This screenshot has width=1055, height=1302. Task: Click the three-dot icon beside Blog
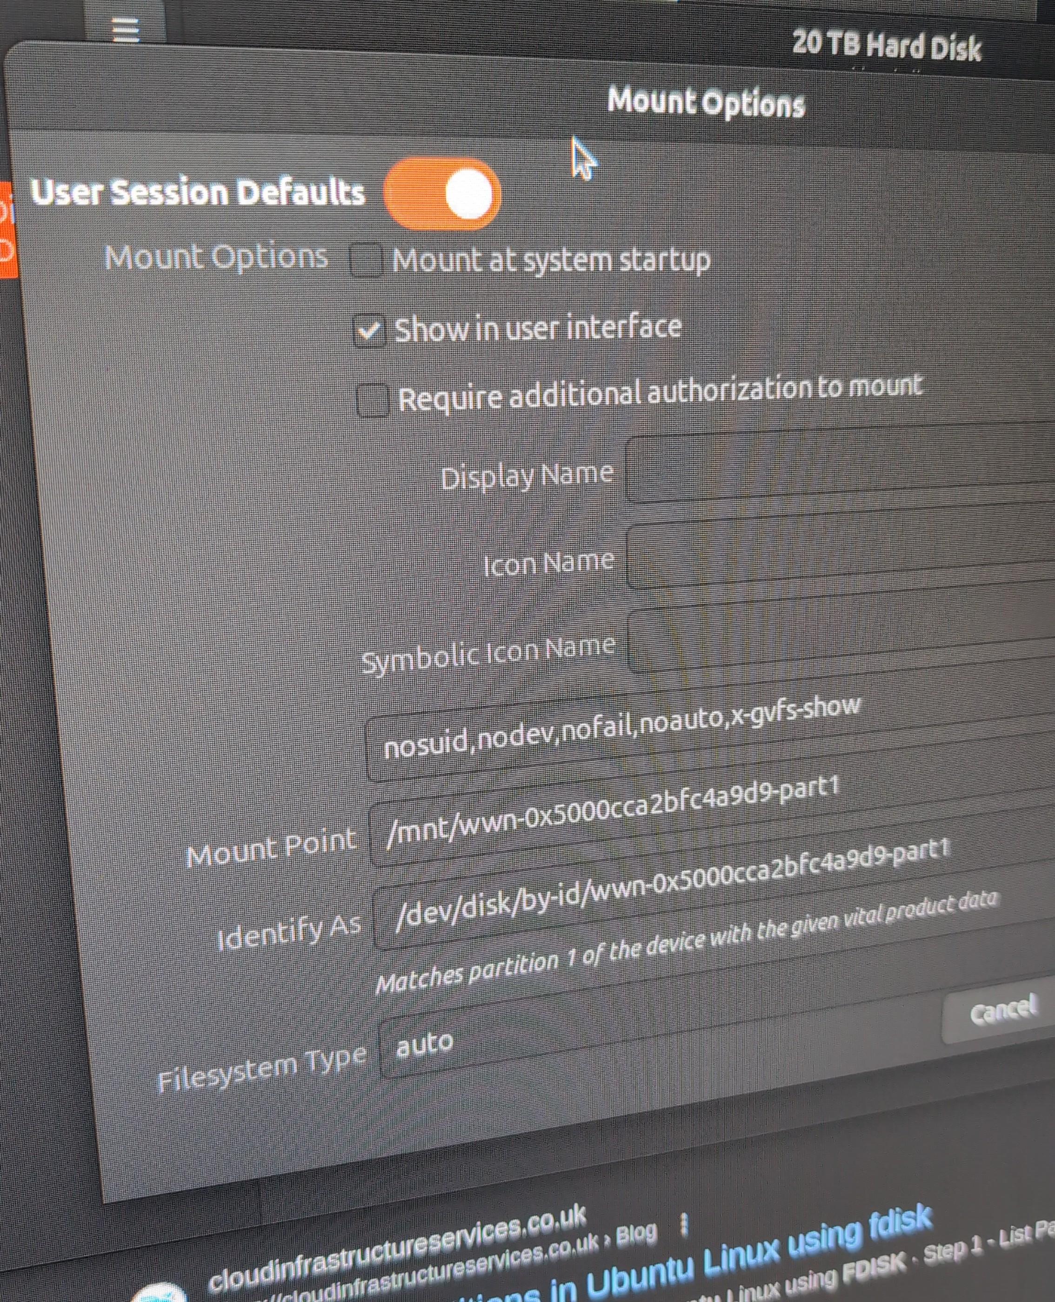(x=684, y=1225)
